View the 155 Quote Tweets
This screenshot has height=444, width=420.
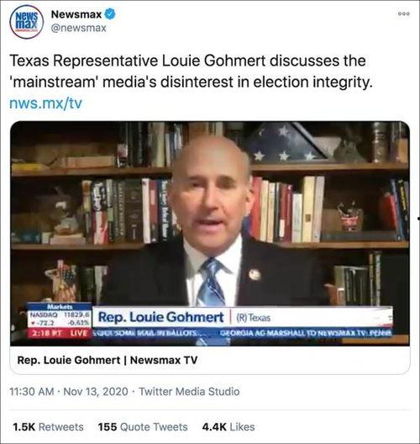point(143,426)
